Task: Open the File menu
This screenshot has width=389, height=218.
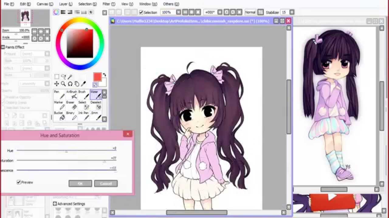Action: [9, 4]
